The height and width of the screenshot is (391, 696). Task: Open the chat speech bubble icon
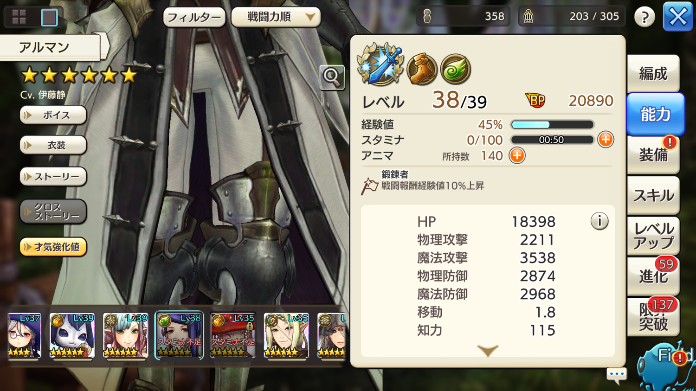click(617, 375)
